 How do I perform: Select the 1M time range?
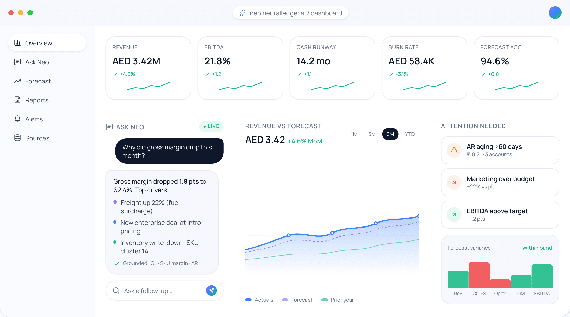pos(354,134)
